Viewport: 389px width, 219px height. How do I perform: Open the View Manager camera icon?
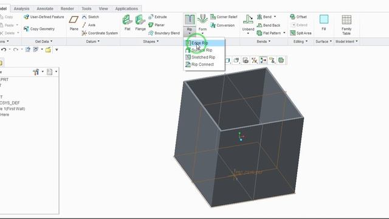coord(246,60)
